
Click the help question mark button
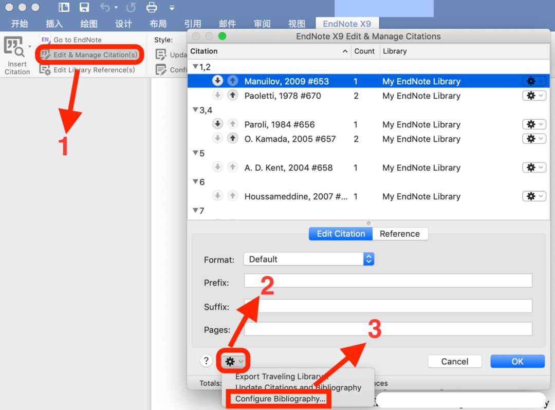tap(206, 361)
